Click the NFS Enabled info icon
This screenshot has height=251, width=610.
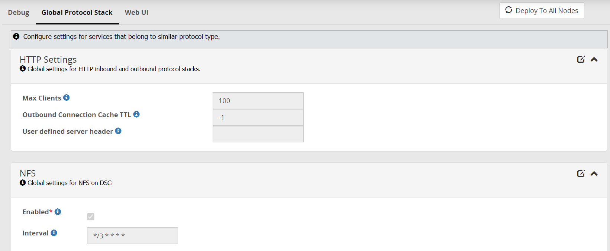[58, 212]
